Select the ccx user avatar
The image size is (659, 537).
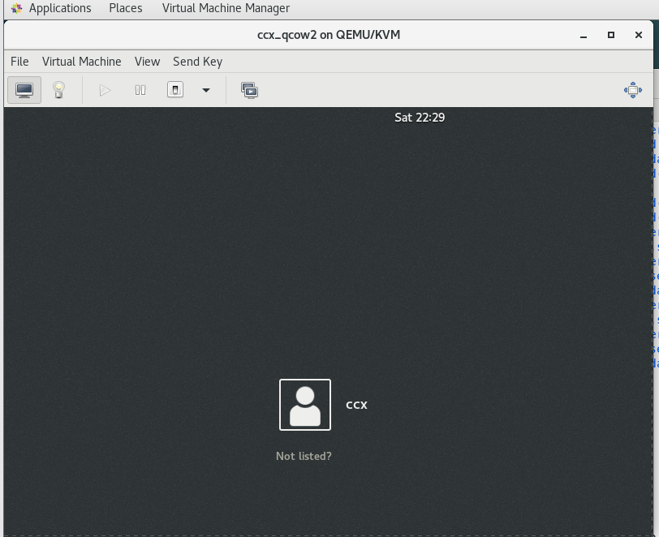tap(305, 405)
